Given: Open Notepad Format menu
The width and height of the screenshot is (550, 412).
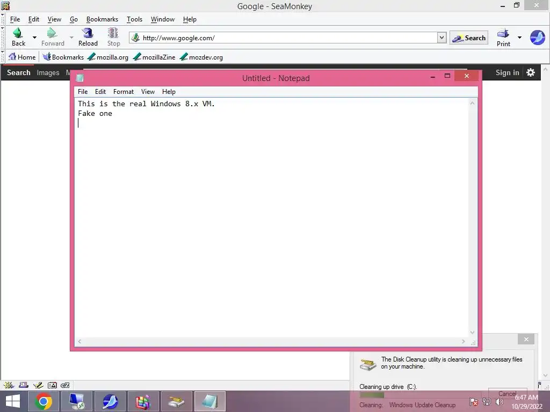Looking at the screenshot, I should [x=124, y=91].
